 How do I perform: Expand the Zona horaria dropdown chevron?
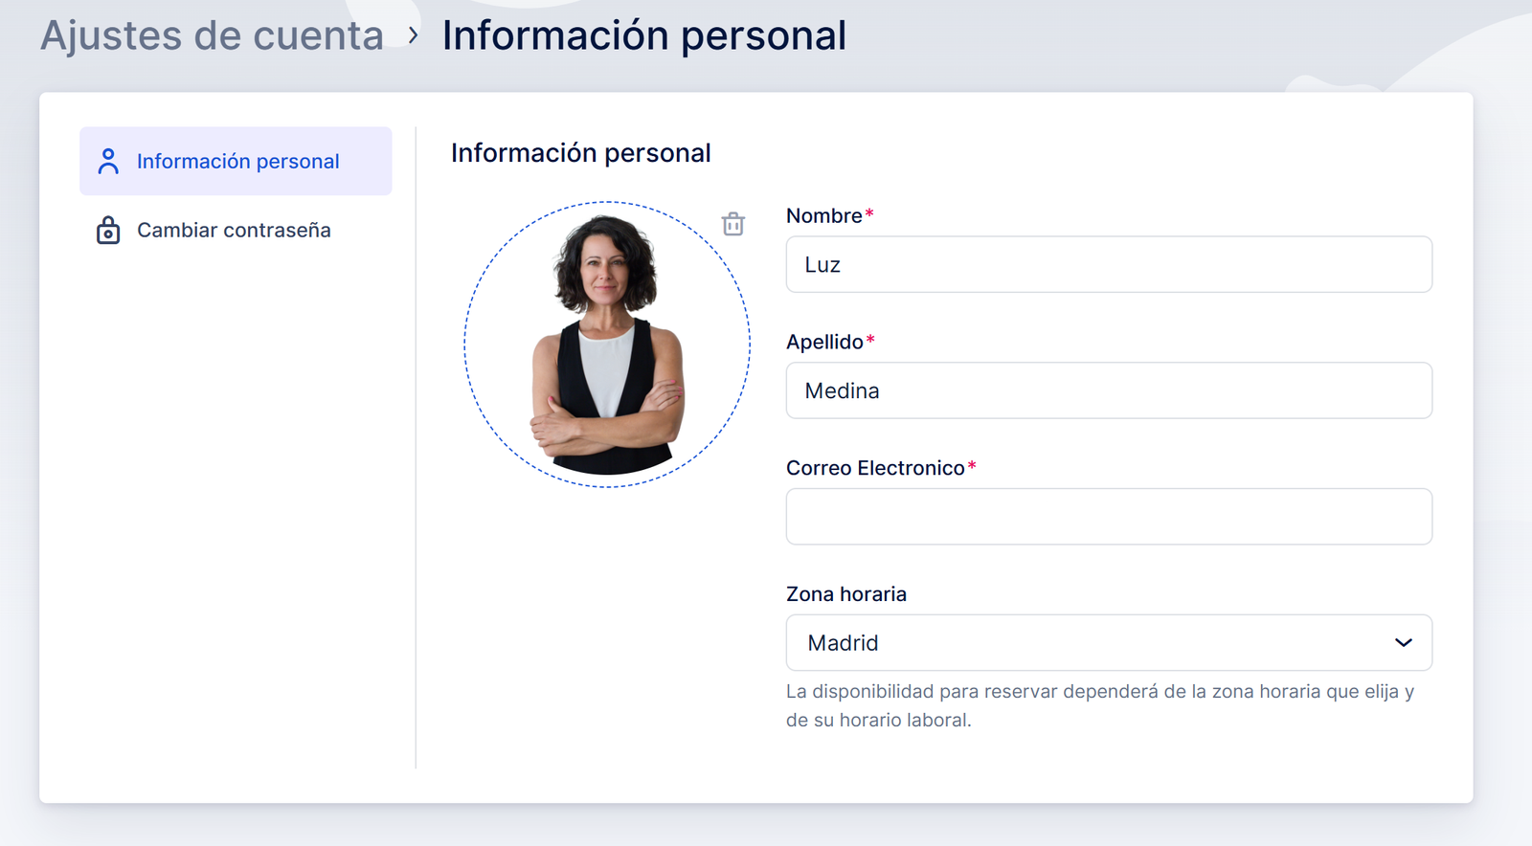click(1403, 643)
